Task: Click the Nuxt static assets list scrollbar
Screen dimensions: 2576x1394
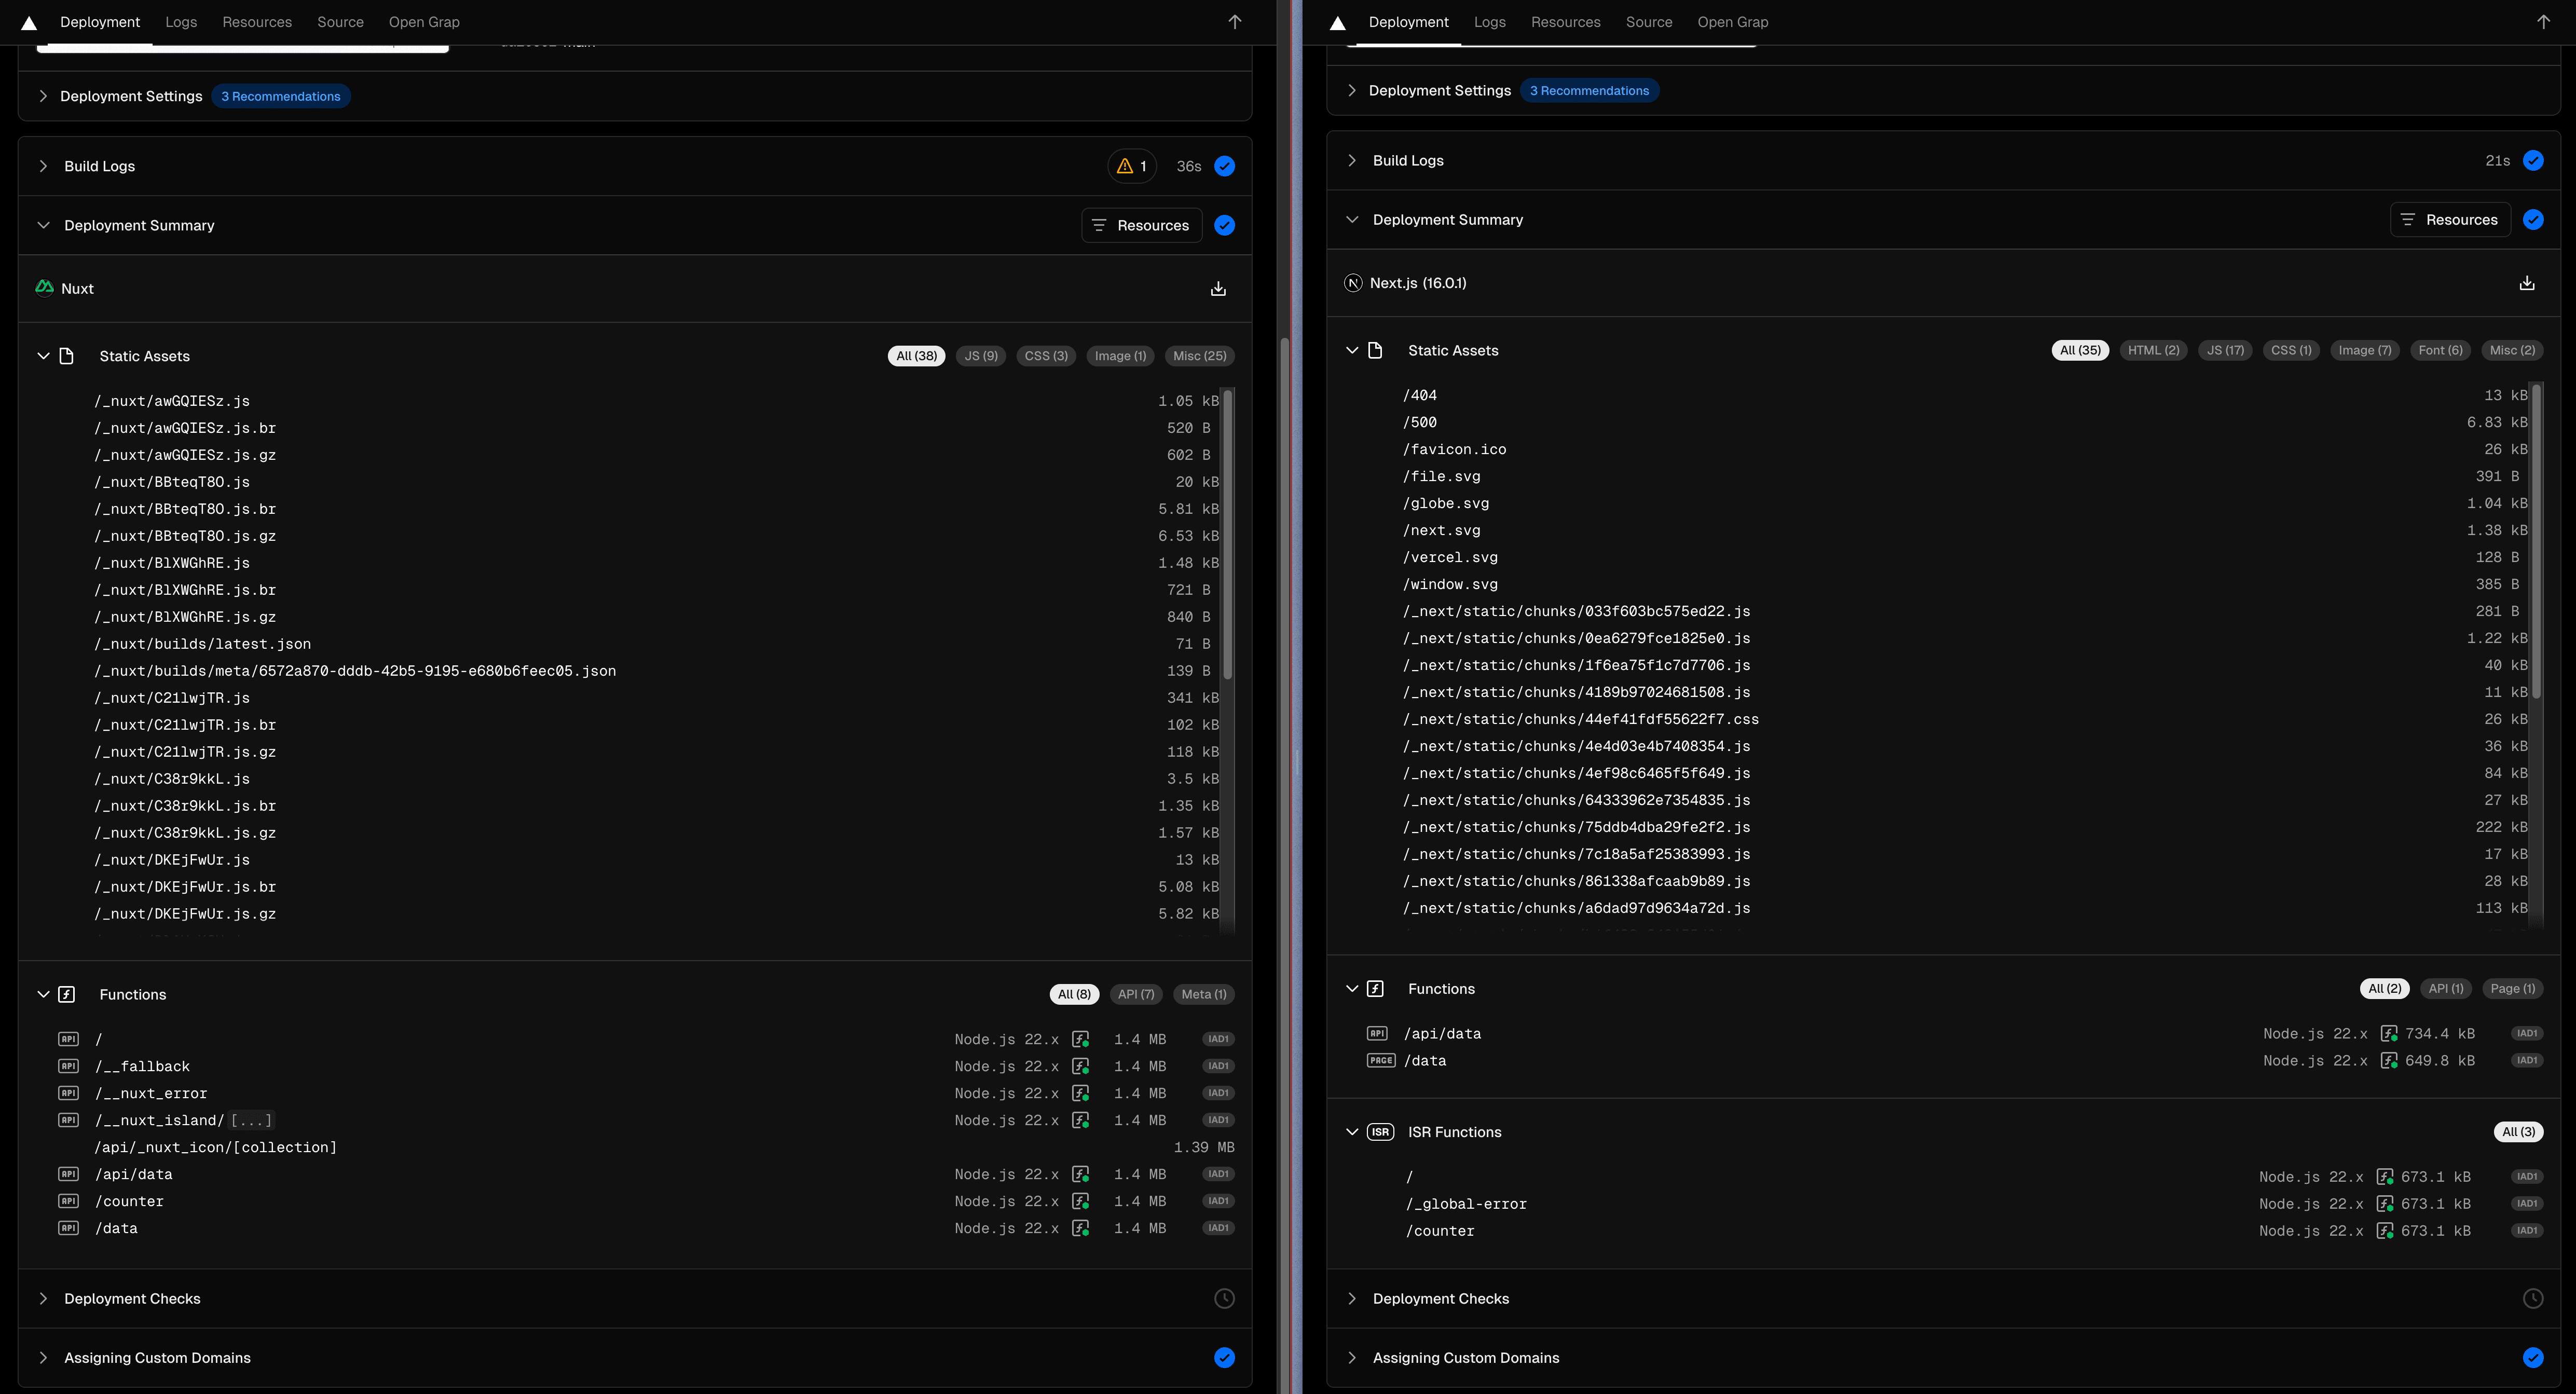Action: (x=1228, y=535)
